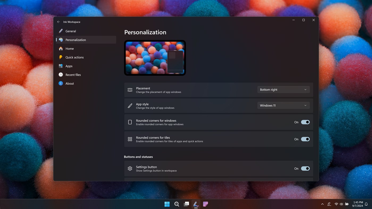The image size is (372, 209).
Task: Turn off Rounded corners for tiles
Action: coord(305,139)
